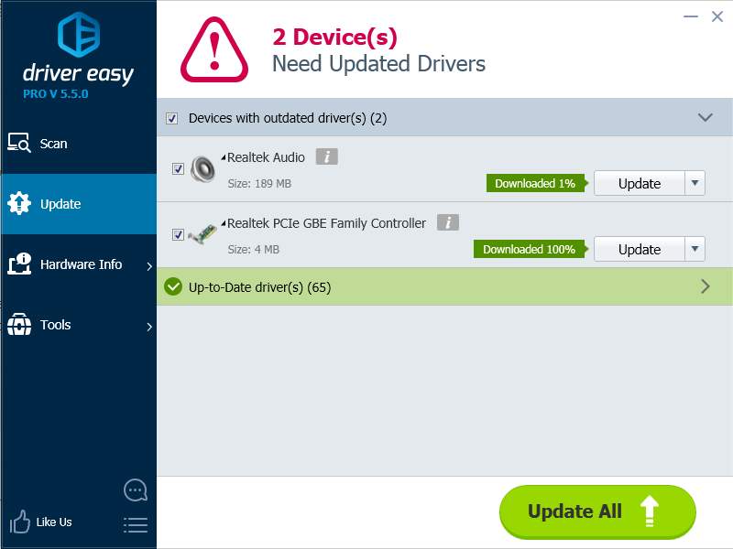
Task: Click the PRO V 5.5.0 version text
Action: pyautogui.click(x=56, y=94)
